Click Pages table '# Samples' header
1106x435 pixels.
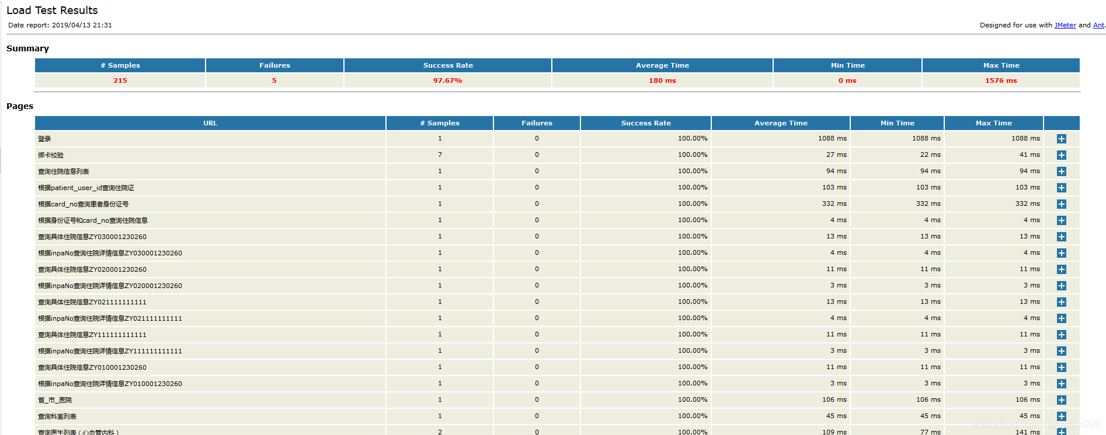(x=440, y=123)
